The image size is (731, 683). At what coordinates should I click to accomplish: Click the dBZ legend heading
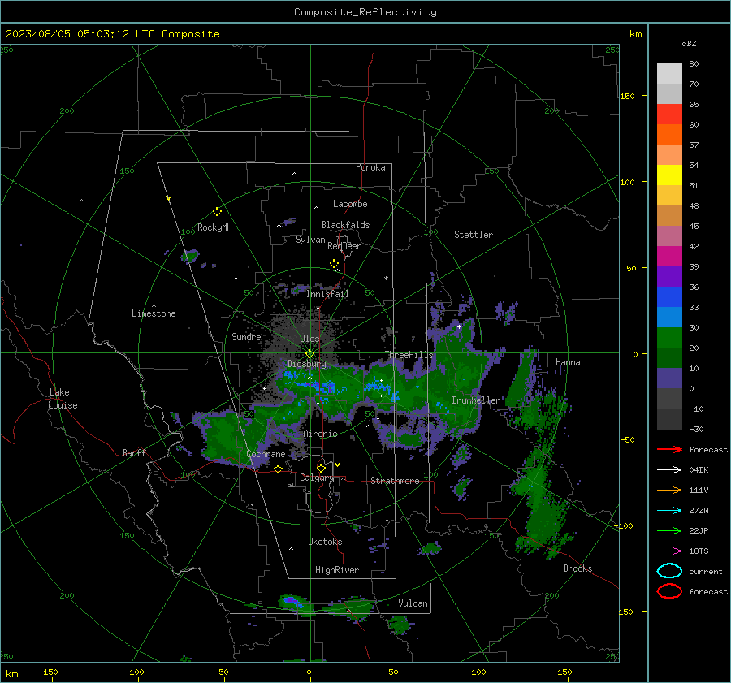pos(689,43)
